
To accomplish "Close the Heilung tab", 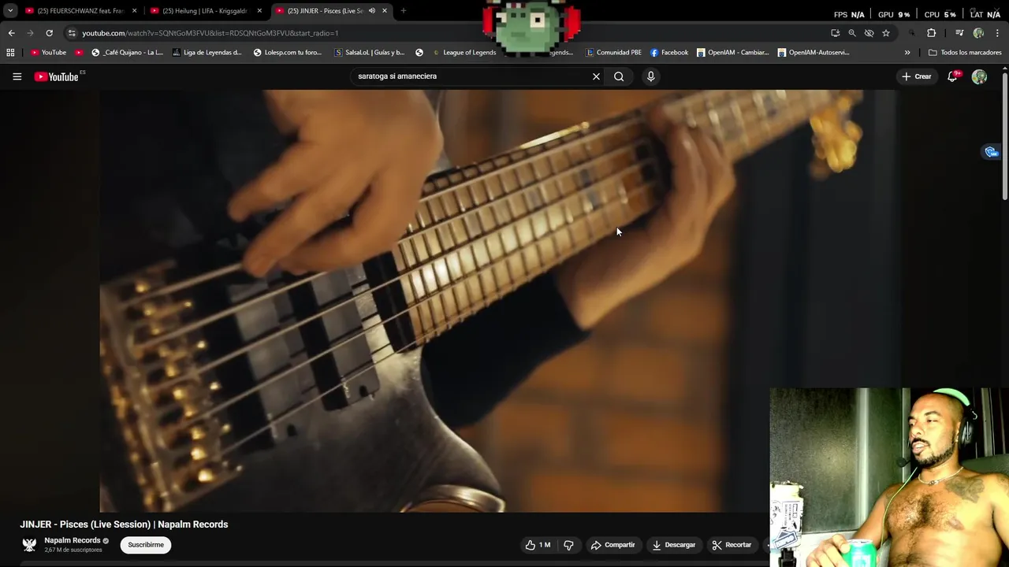I will pyautogui.click(x=259, y=11).
